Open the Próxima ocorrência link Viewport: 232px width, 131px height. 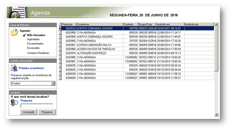(x=31, y=68)
